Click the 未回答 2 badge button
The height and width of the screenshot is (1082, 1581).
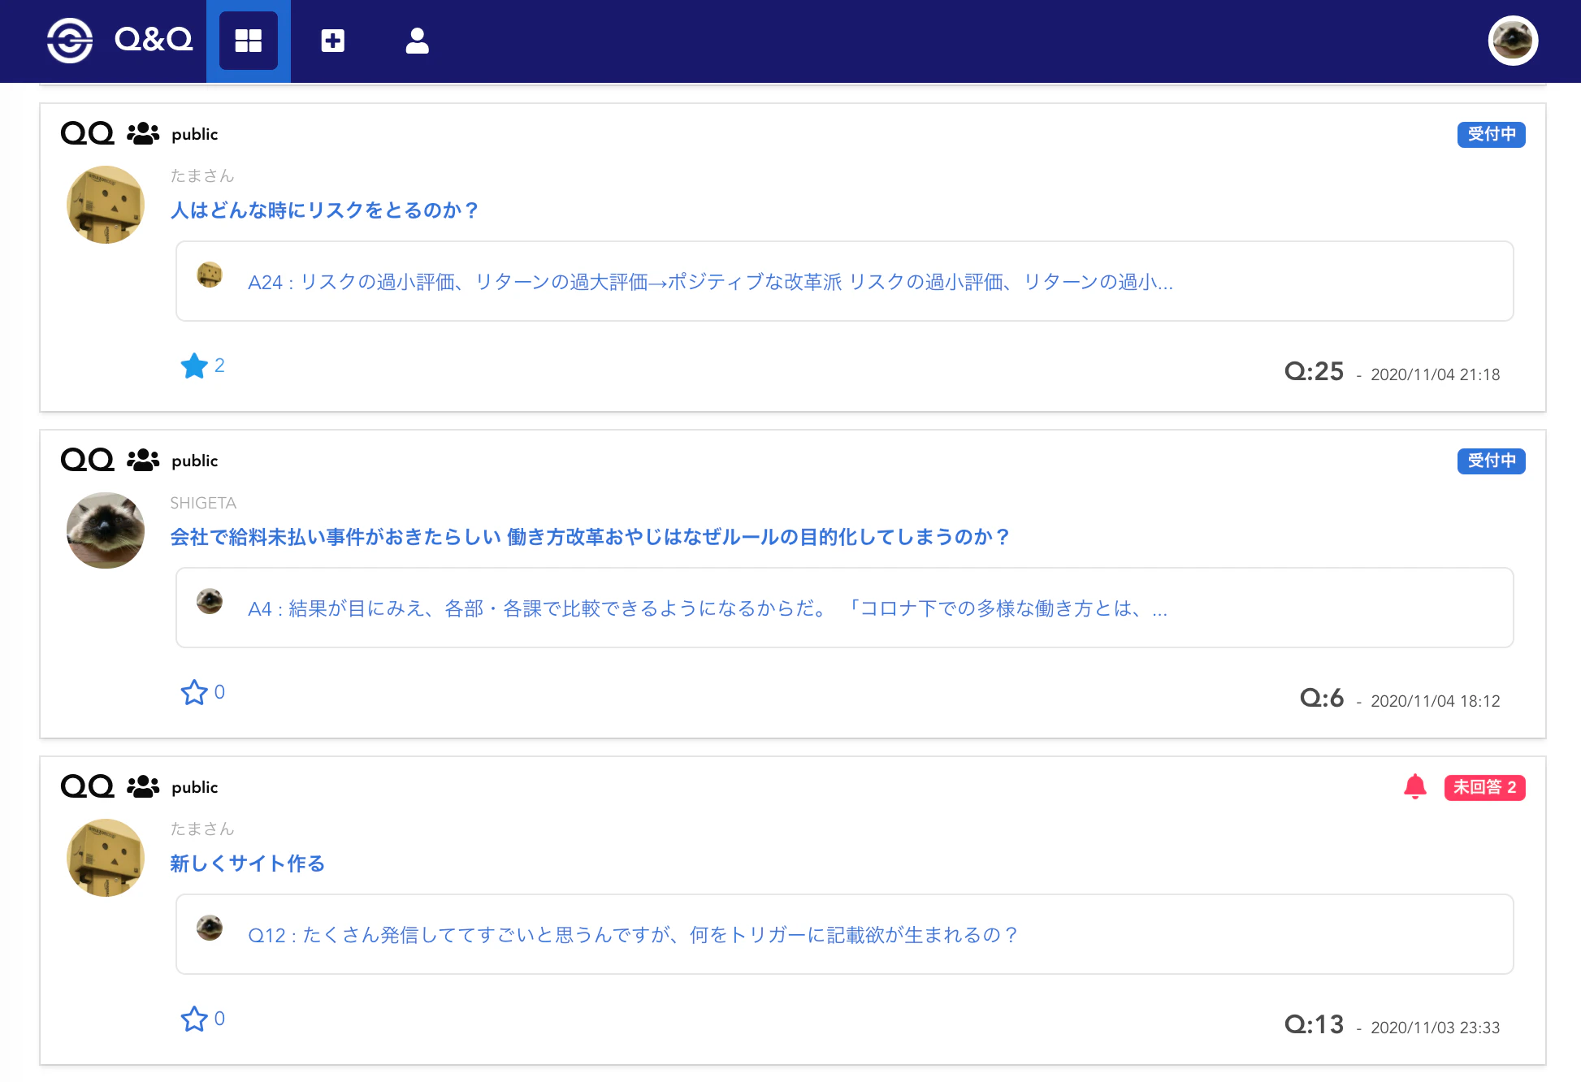(x=1485, y=786)
